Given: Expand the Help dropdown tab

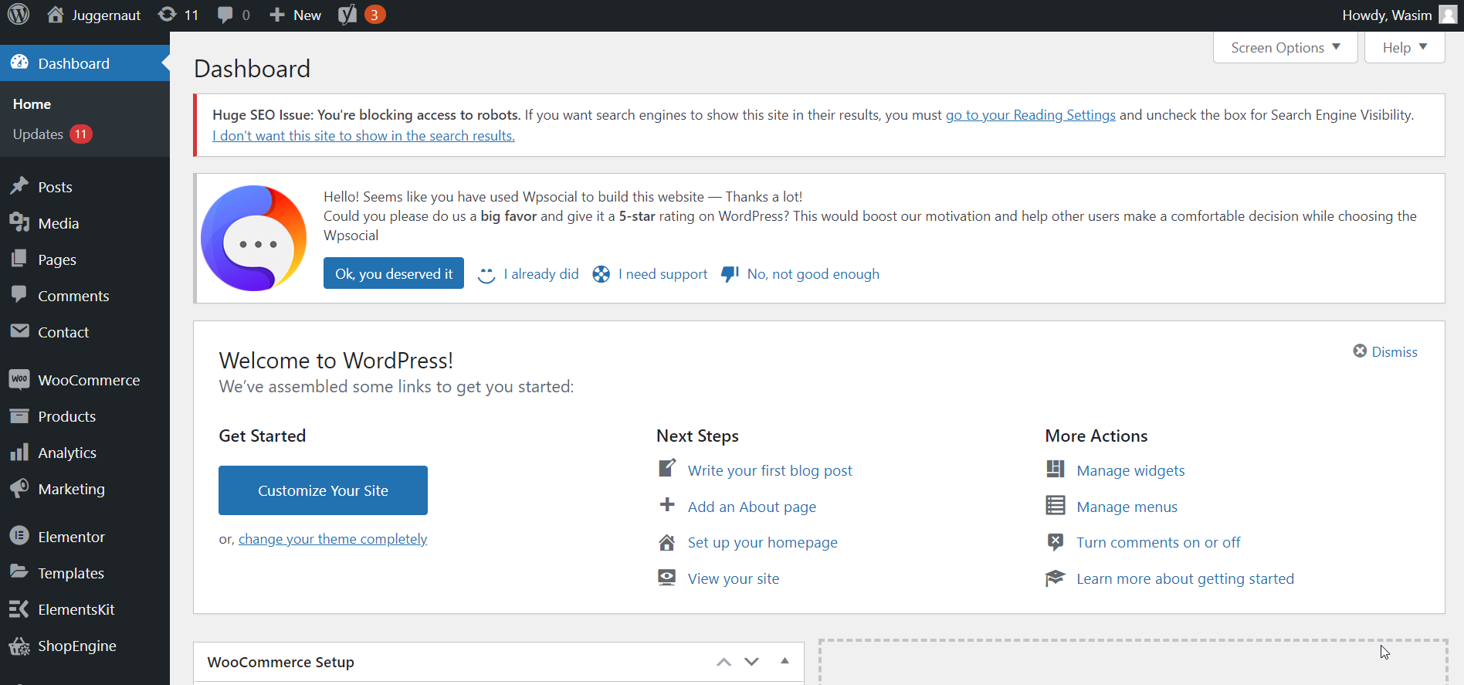Looking at the screenshot, I should [x=1405, y=47].
